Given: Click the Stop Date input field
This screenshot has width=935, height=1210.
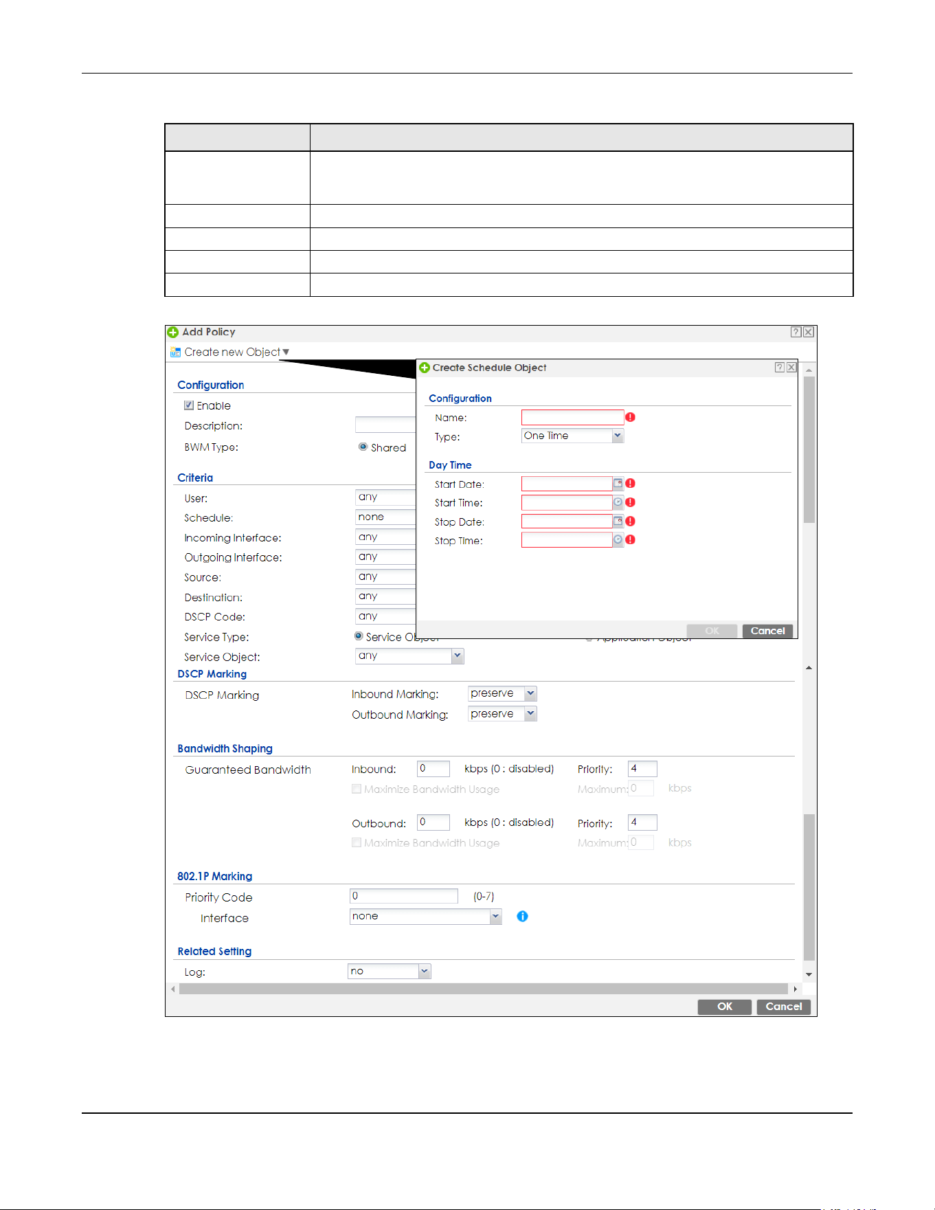Looking at the screenshot, I should [567, 522].
